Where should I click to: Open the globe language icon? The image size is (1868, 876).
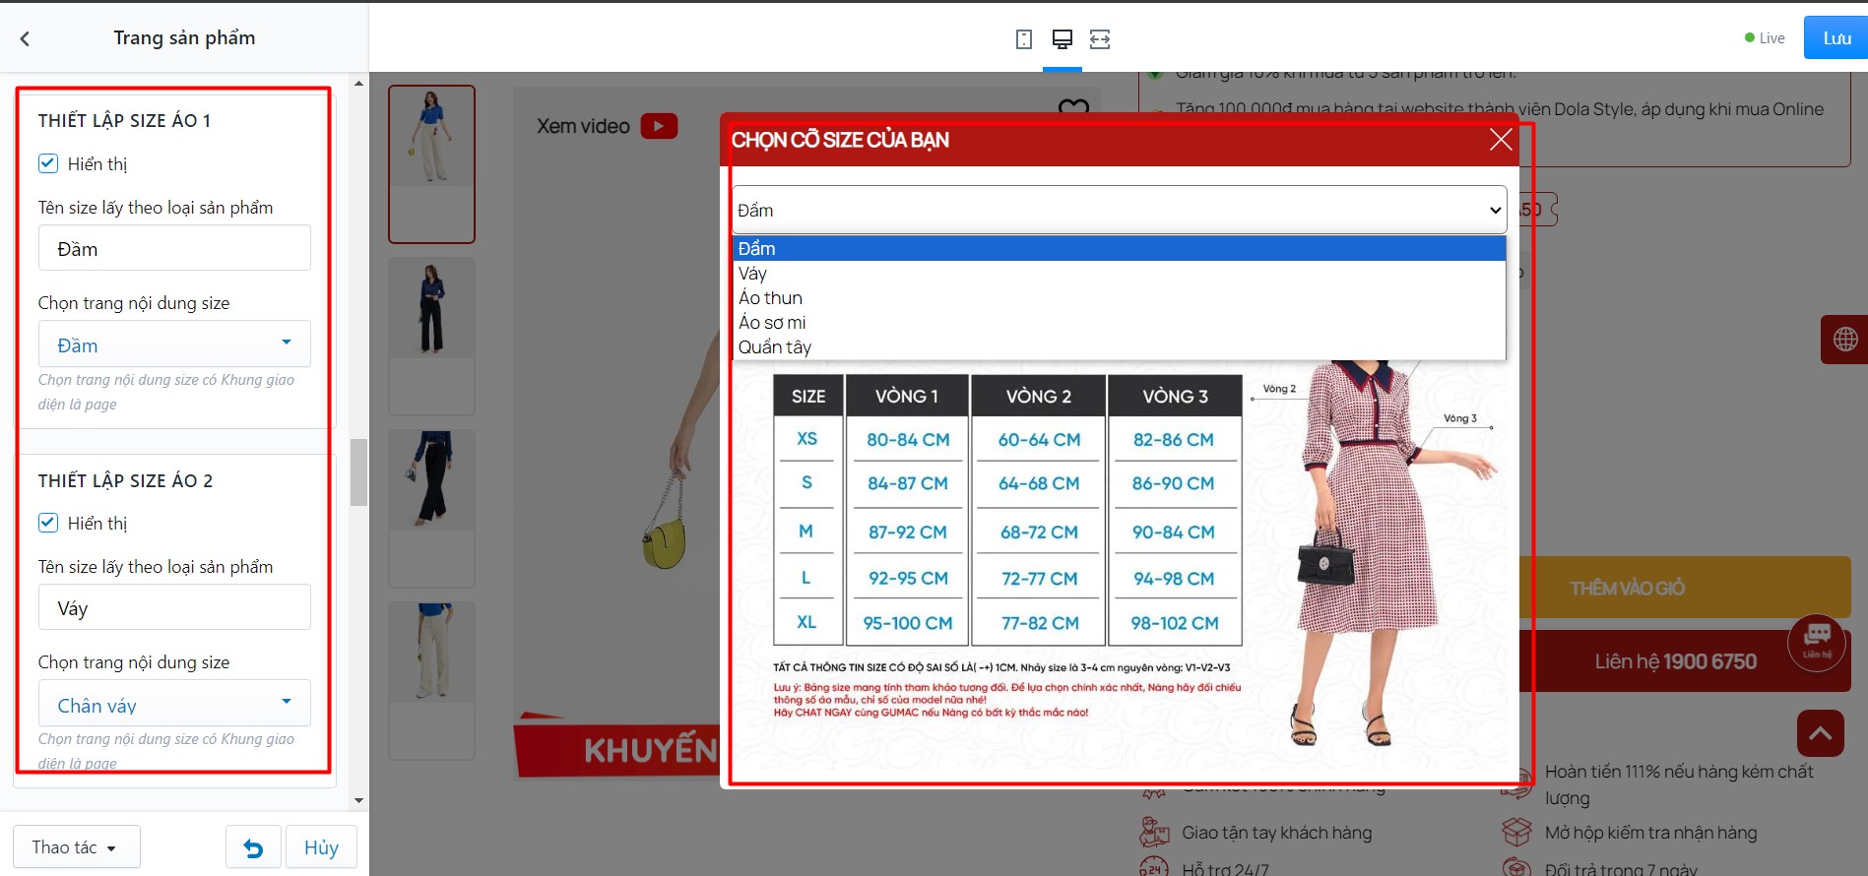point(1844,340)
